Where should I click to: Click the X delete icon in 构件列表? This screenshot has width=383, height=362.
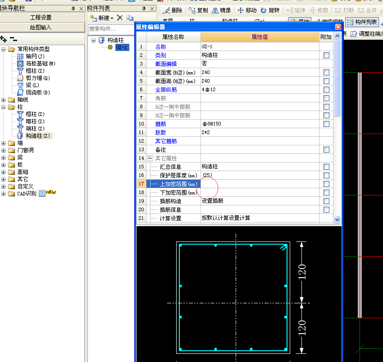click(119, 18)
